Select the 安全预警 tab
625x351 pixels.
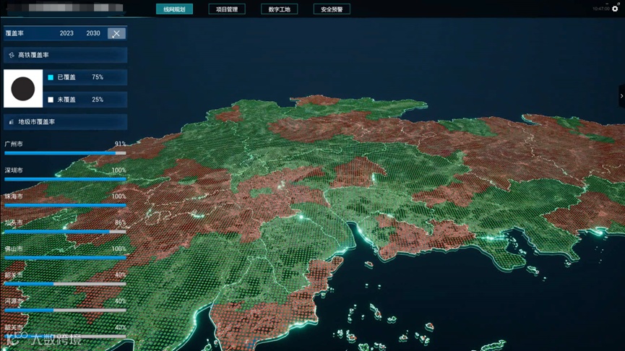[x=332, y=9]
